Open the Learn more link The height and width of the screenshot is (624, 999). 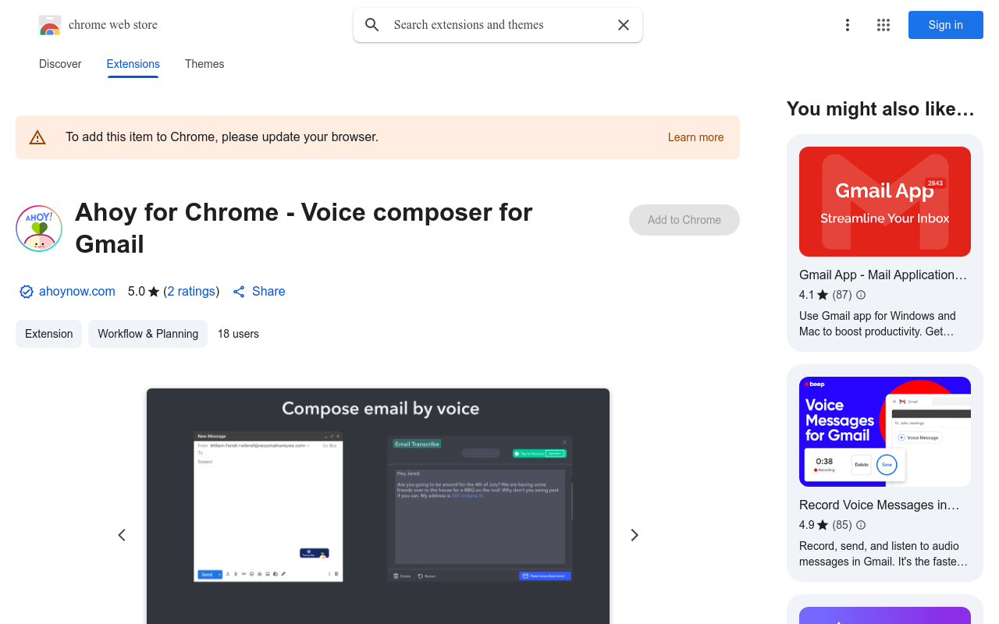695,137
